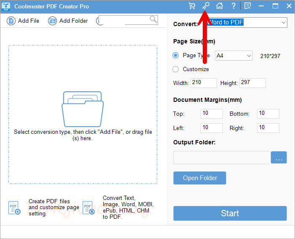Click "Convert Text, Image, Word" description

128,207
